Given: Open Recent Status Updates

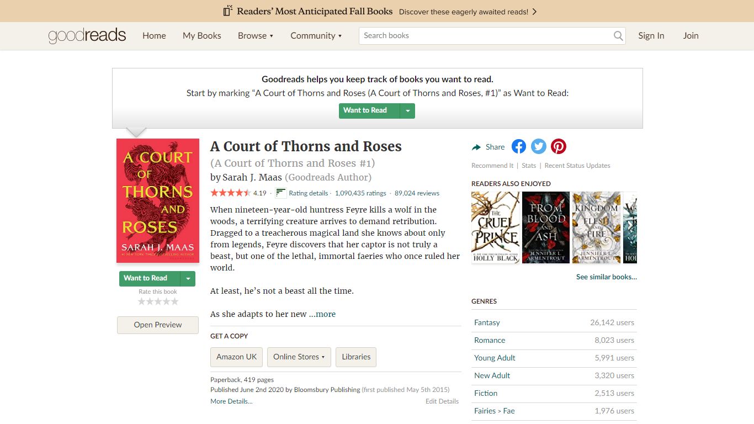Looking at the screenshot, I should pos(577,166).
